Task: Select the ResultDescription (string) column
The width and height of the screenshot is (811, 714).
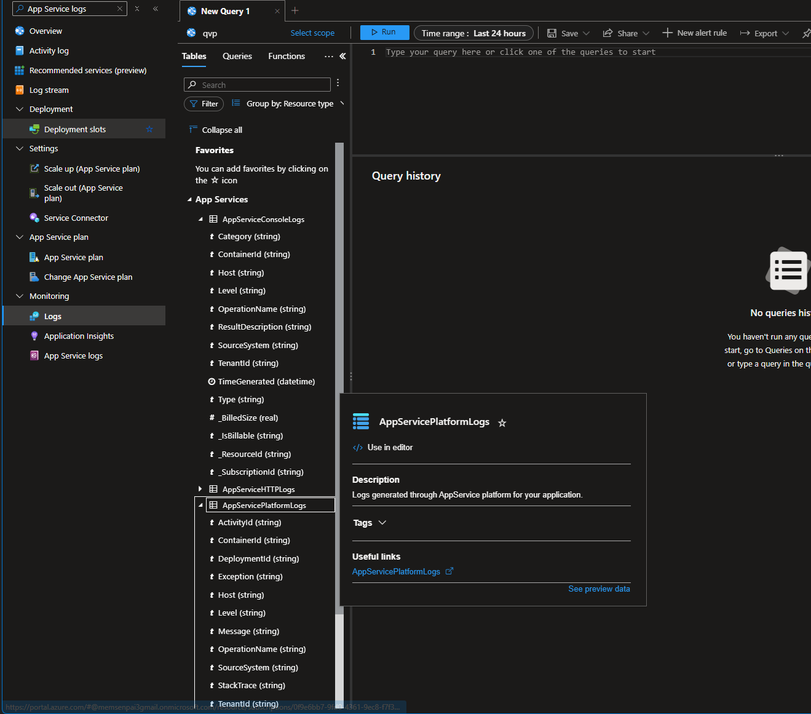Action: point(264,327)
